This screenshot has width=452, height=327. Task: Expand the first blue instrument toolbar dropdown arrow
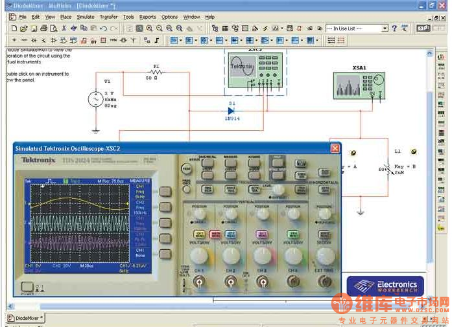pyautogui.click(x=181, y=40)
